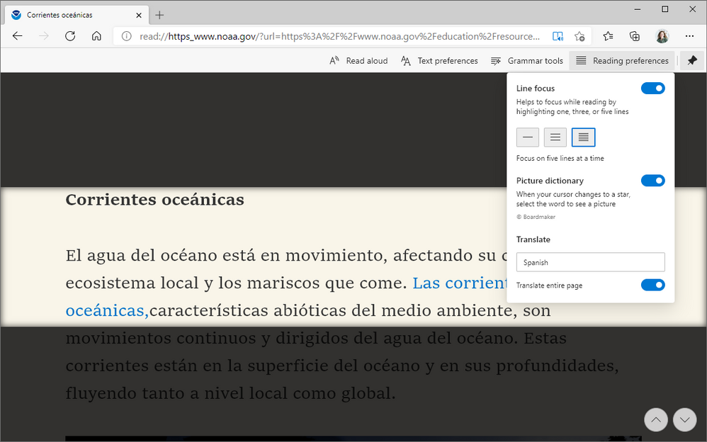Open the Collections panel
This screenshot has height=442, width=707.
[635, 36]
